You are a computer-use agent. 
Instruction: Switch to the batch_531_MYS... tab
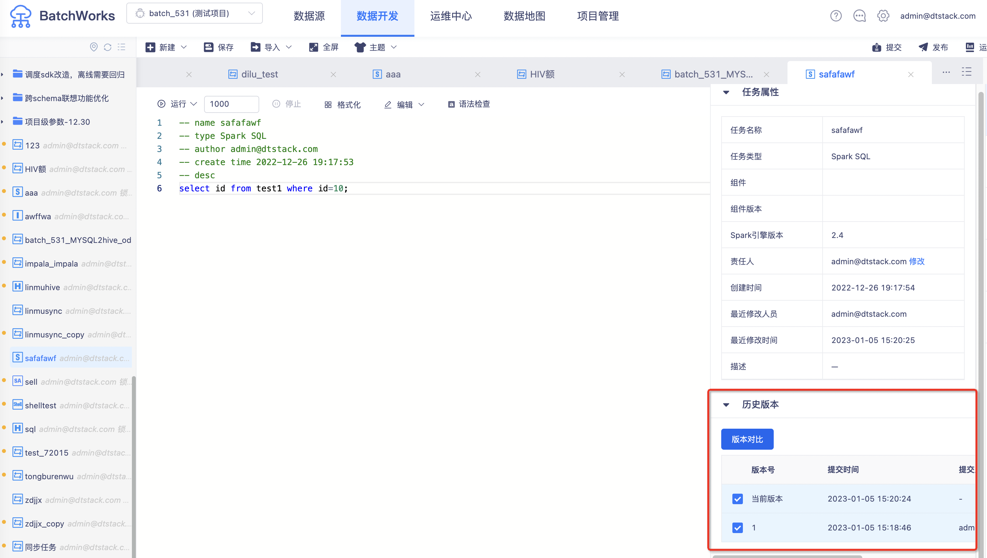(x=707, y=75)
